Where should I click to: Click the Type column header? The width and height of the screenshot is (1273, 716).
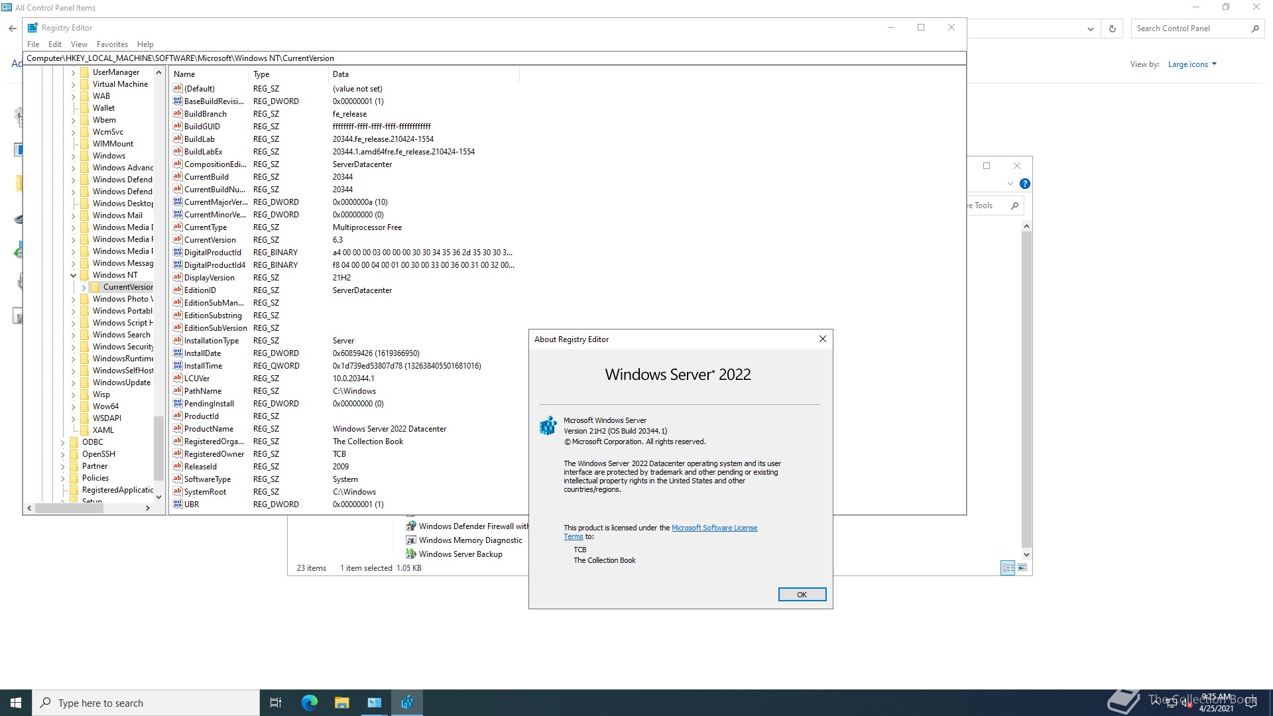tap(289, 74)
